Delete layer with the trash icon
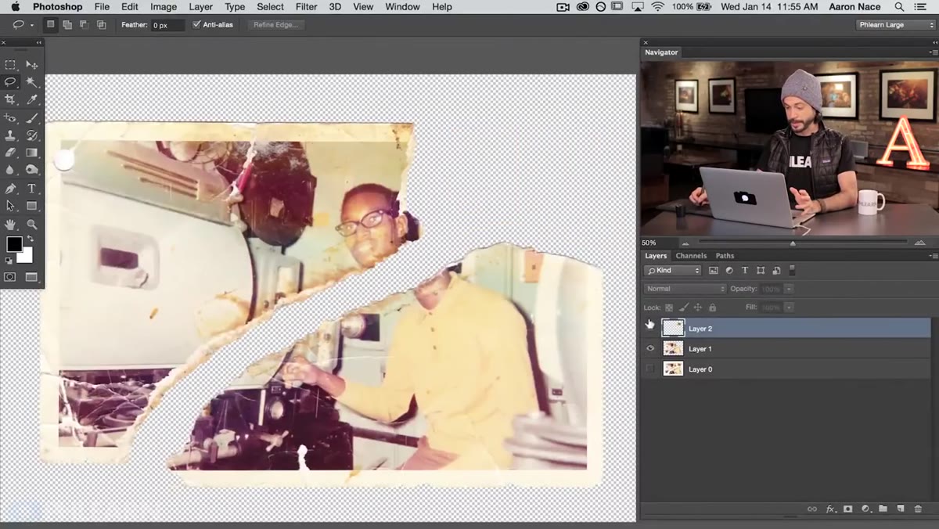The height and width of the screenshot is (529, 939). pos(919,509)
